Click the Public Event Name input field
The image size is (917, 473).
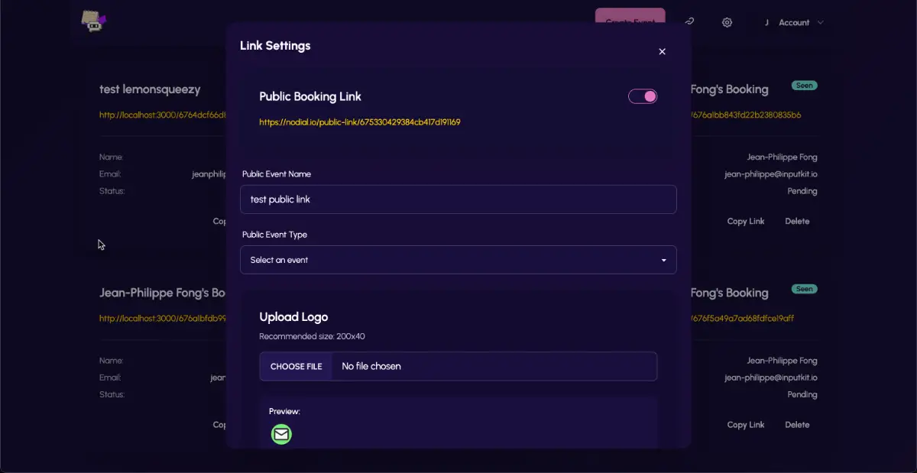pyautogui.click(x=458, y=199)
